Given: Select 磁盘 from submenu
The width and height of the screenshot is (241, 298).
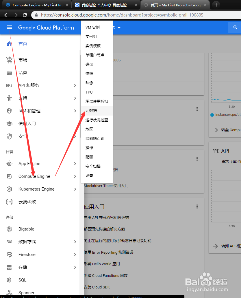Looking at the screenshot, I should (97, 64).
